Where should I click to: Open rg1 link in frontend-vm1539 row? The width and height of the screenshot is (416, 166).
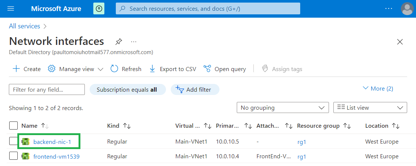coord(302,157)
